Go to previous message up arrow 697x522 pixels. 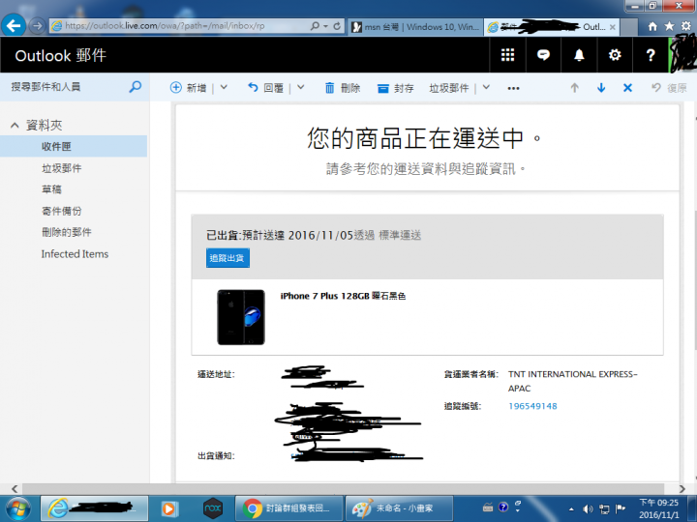coord(575,88)
